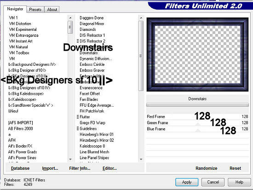Click the Cancel button
253x190 pixels.
213,182
